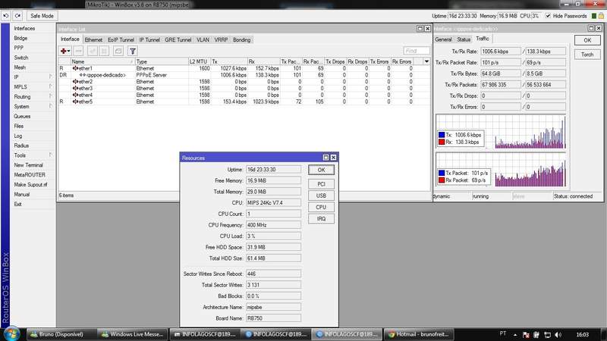This screenshot has width=607, height=341.
Task: Switch to the VLAN tab
Action: click(x=203, y=40)
